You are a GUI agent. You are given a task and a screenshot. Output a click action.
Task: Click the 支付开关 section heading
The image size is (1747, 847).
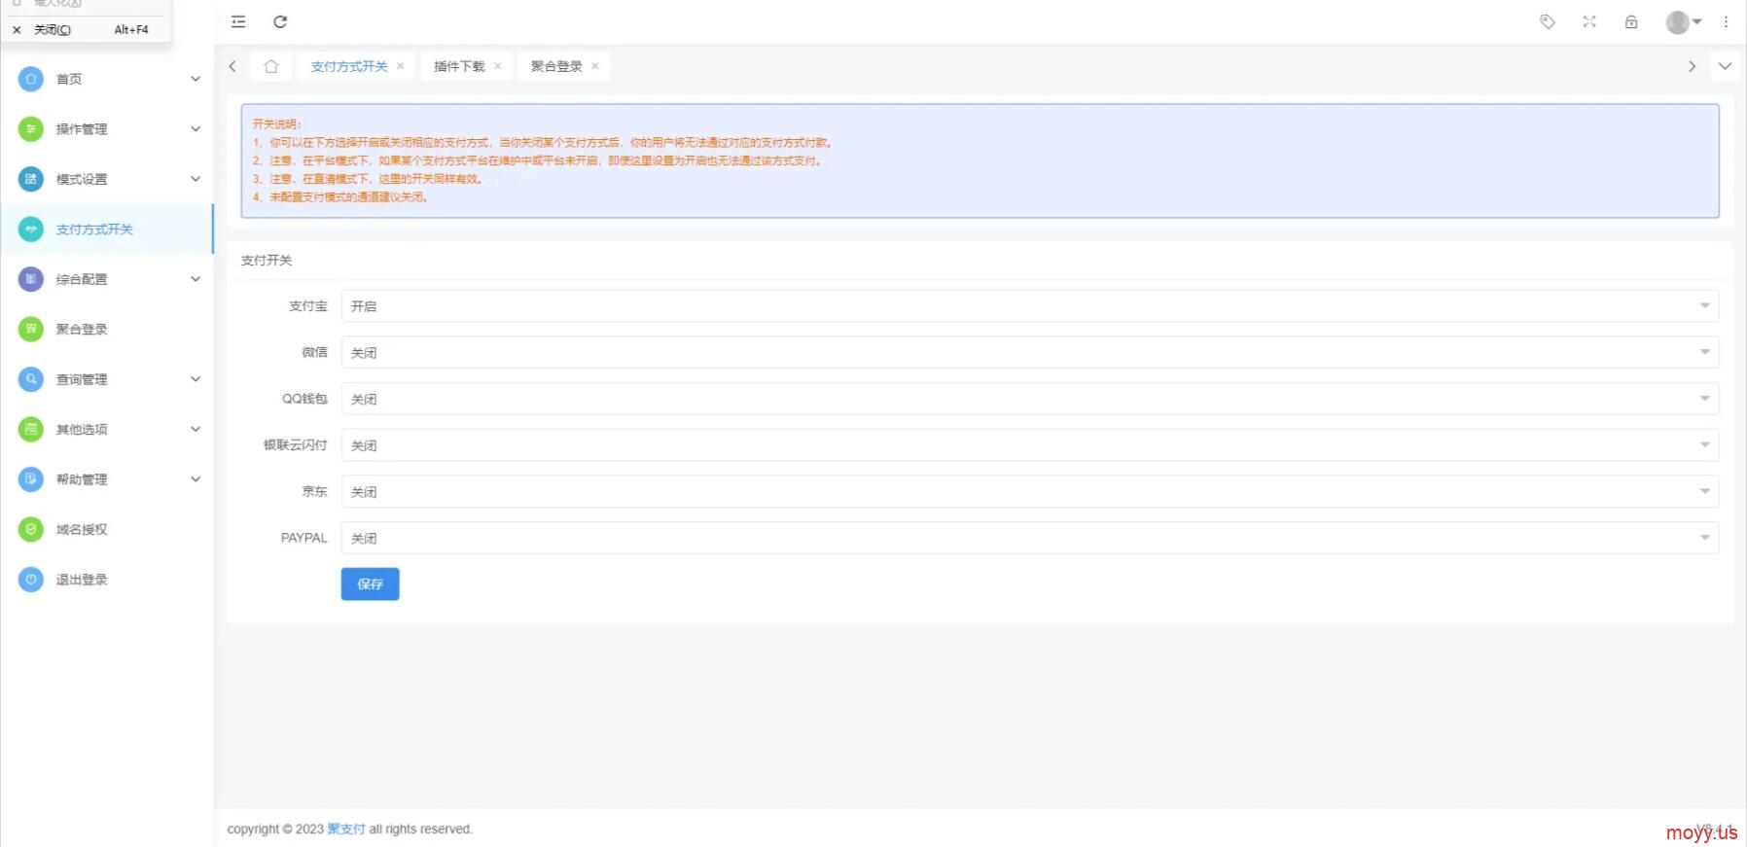[x=267, y=261]
